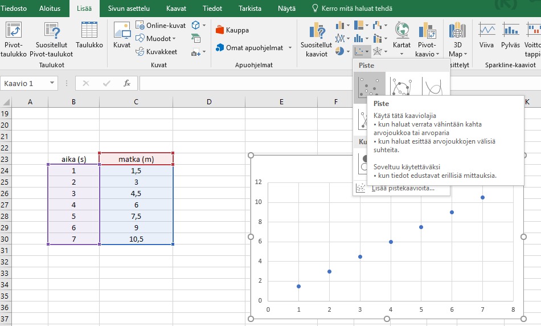Click the chart's bottom-center resize handle
The image size is (541, 326).
(387, 319)
